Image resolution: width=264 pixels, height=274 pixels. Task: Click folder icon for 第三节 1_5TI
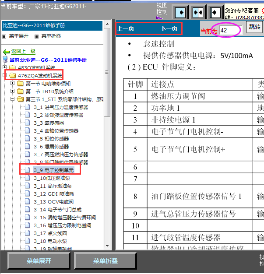21,99
